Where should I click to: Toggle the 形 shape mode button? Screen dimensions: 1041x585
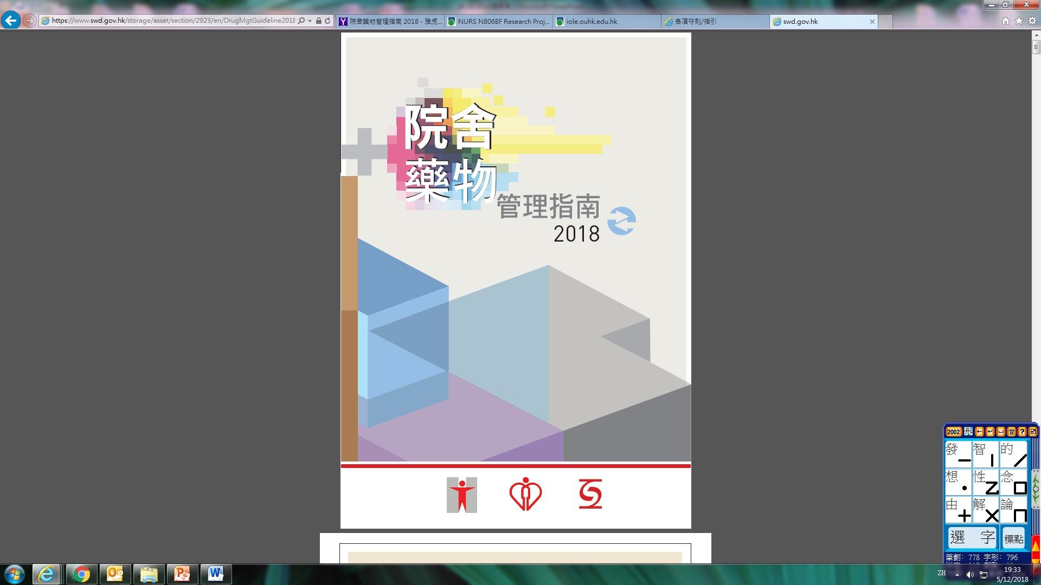968,432
